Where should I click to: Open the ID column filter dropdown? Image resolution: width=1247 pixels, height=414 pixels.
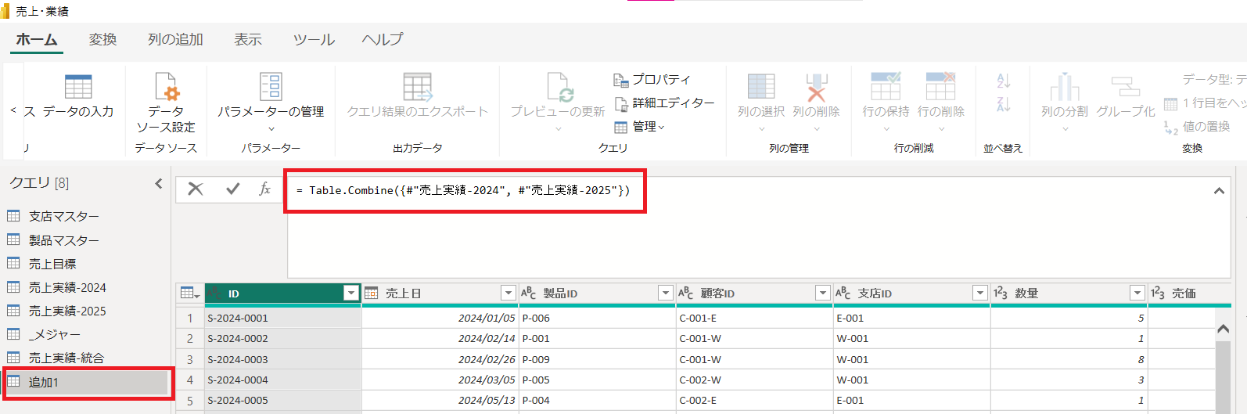351,293
